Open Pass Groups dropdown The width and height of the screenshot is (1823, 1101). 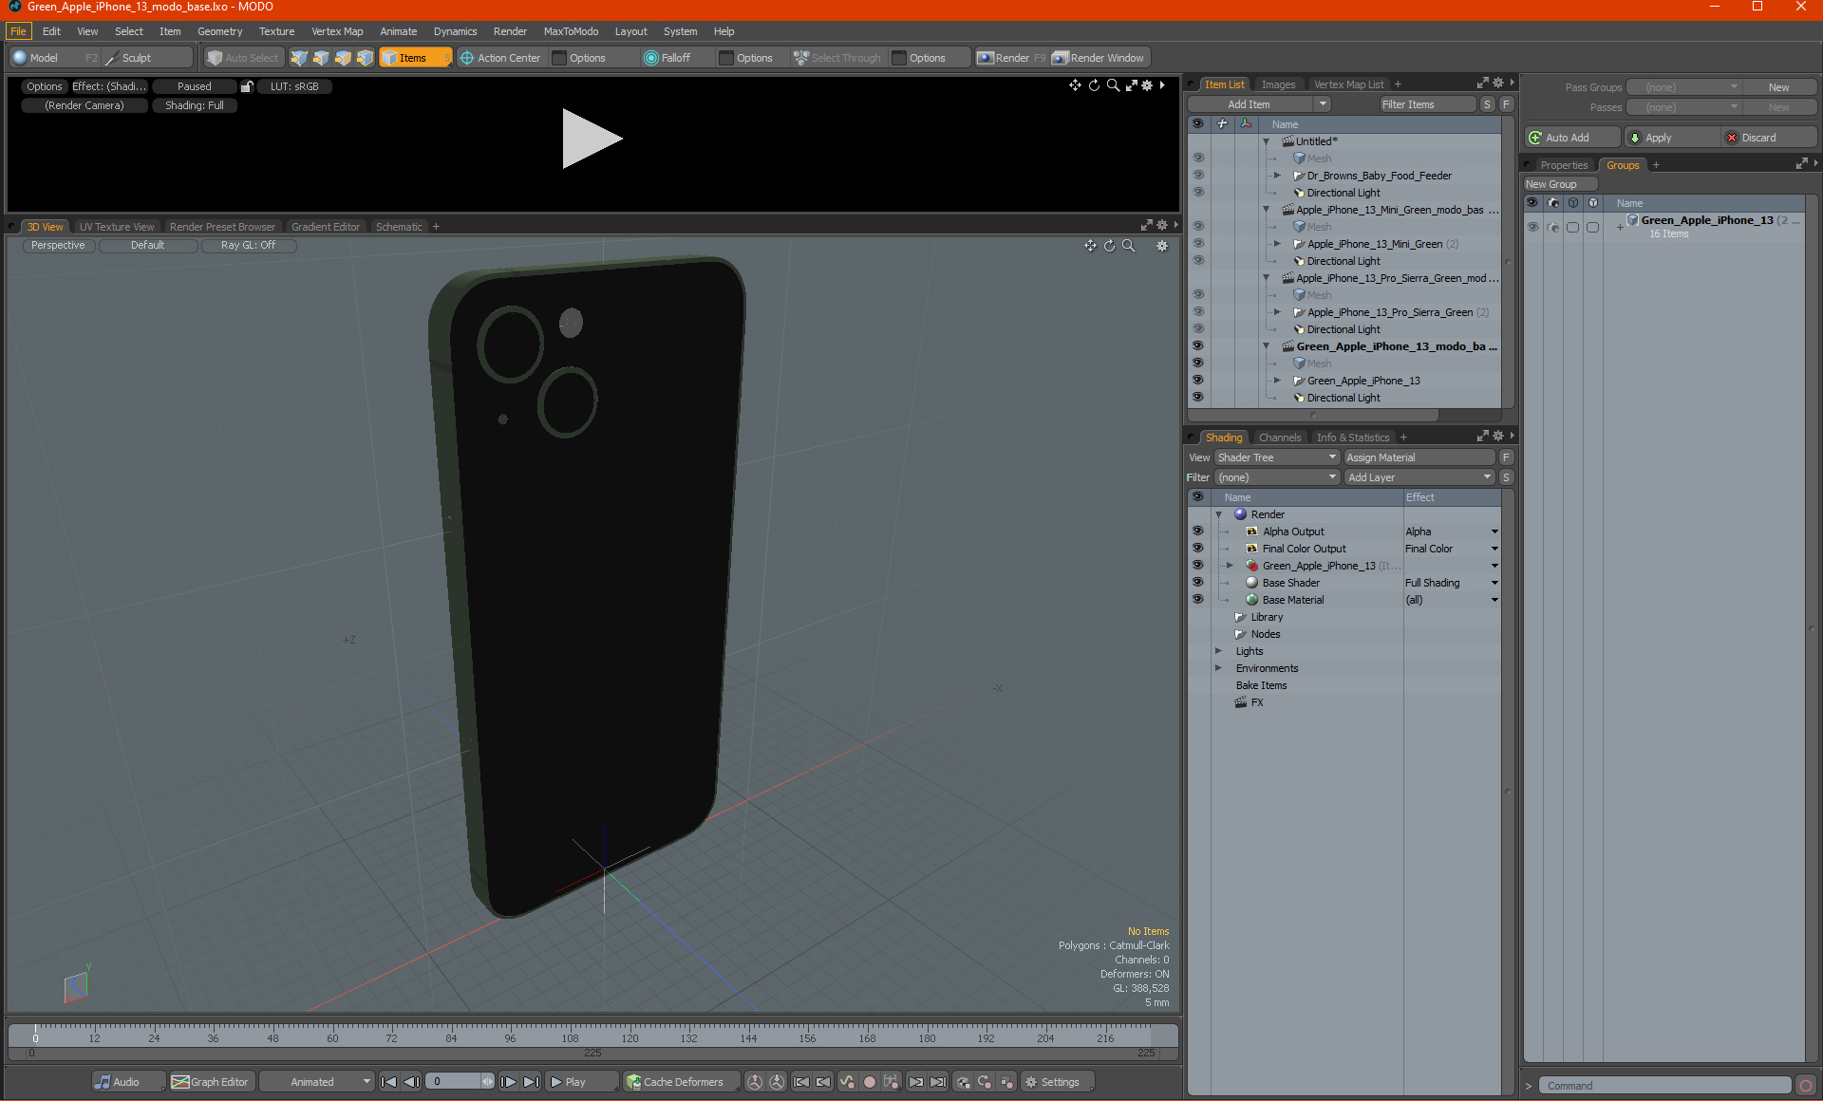1683,87
